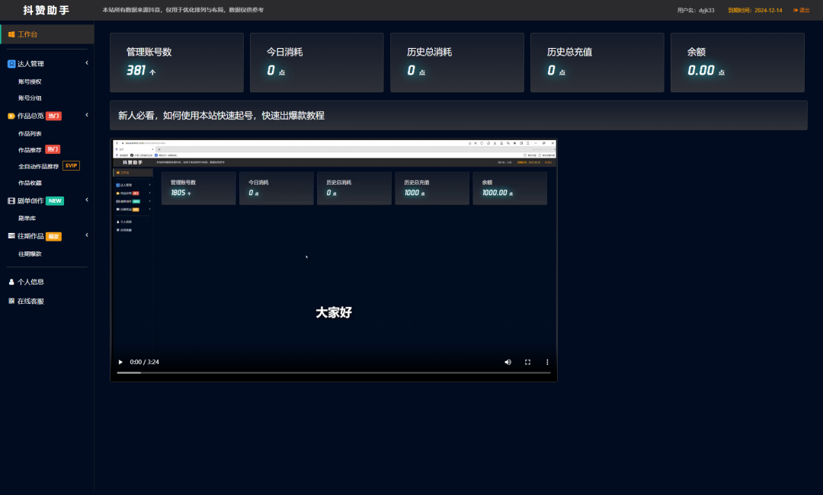
Task: Click the 余额 0.00 card
Action: [738, 62]
